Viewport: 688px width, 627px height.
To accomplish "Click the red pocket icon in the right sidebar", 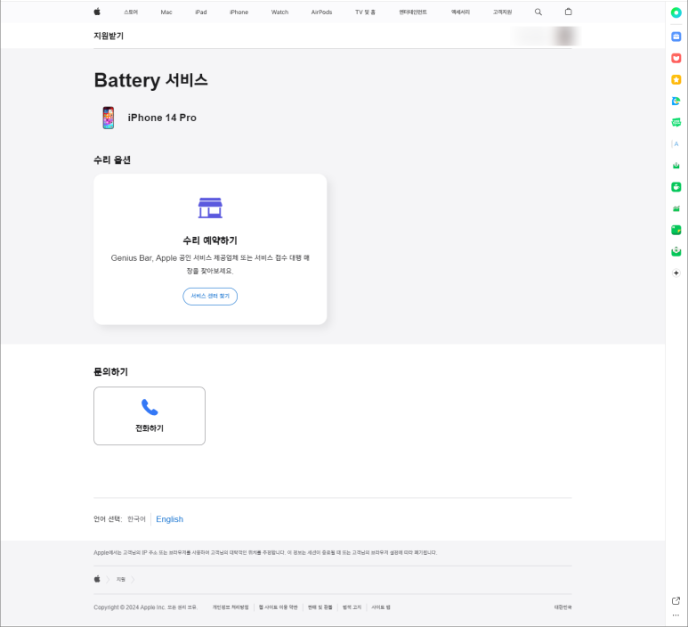I will click(x=676, y=58).
